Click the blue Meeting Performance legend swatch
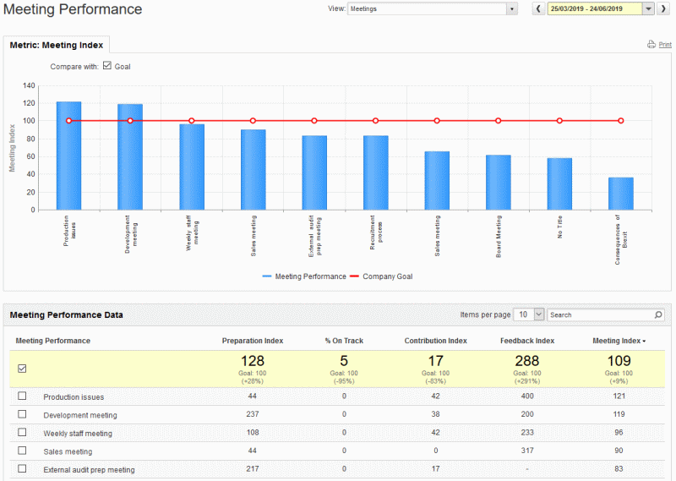 point(267,276)
